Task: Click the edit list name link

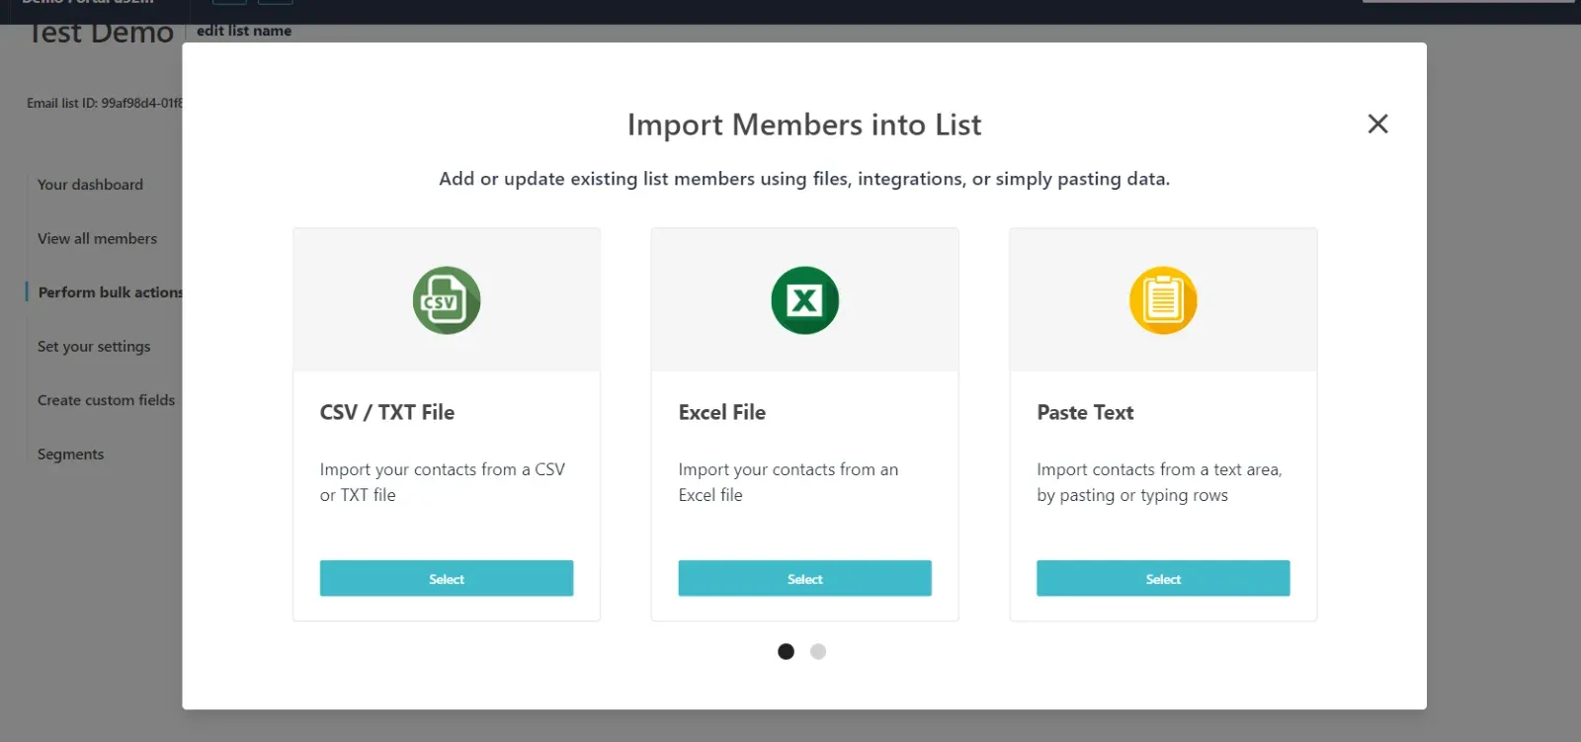Action: (244, 31)
